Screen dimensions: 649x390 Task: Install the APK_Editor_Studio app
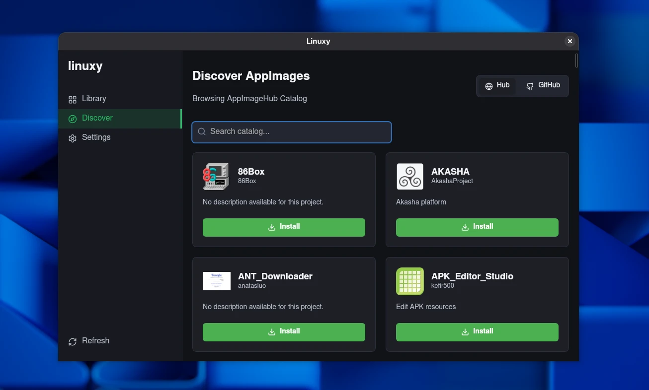click(477, 332)
